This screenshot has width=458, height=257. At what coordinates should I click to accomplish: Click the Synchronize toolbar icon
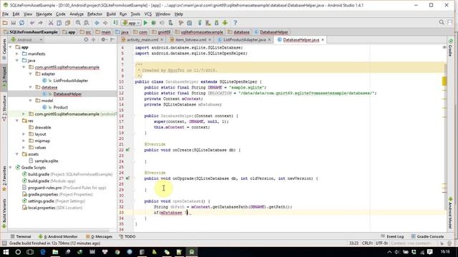(22, 23)
